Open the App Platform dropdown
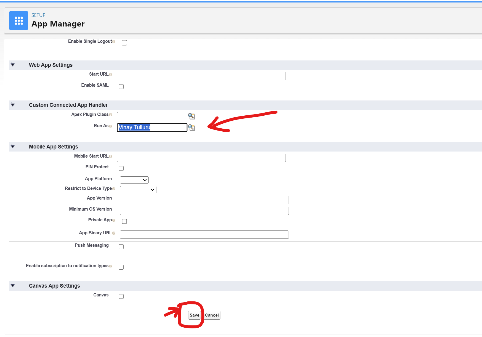This screenshot has width=482, height=337. [134, 180]
